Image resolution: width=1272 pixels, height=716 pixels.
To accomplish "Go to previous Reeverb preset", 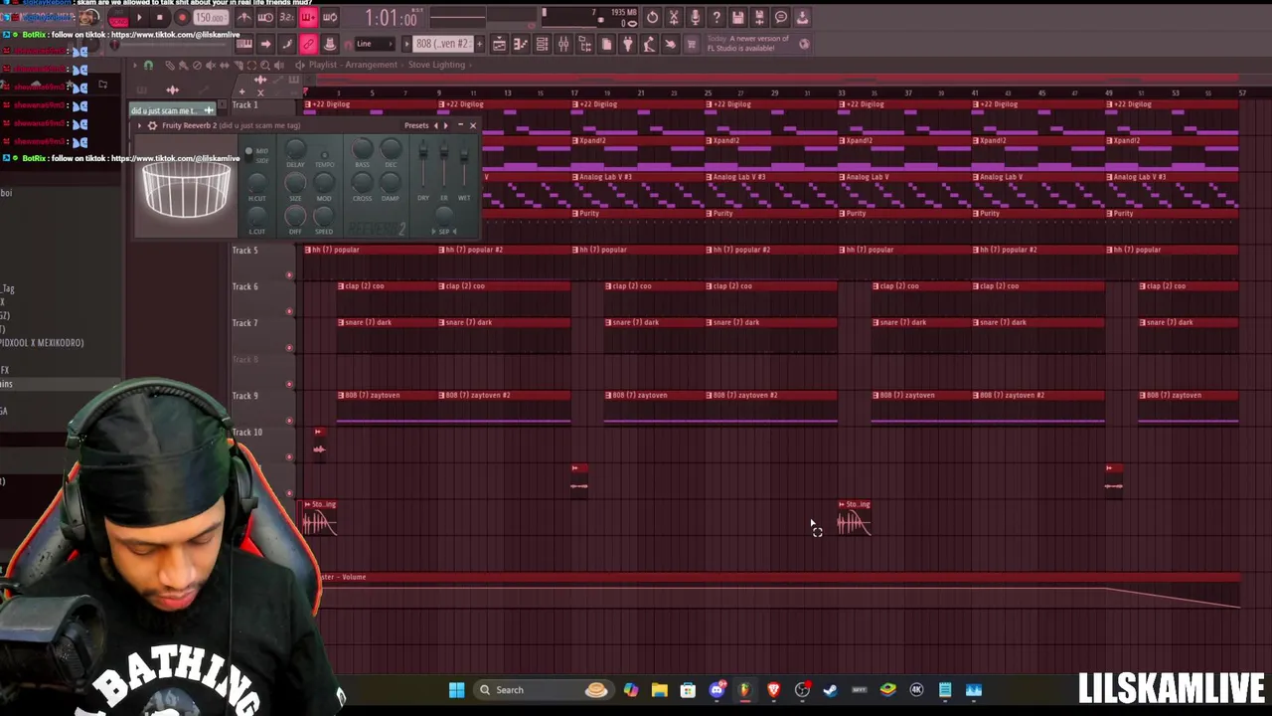I will coord(436,125).
